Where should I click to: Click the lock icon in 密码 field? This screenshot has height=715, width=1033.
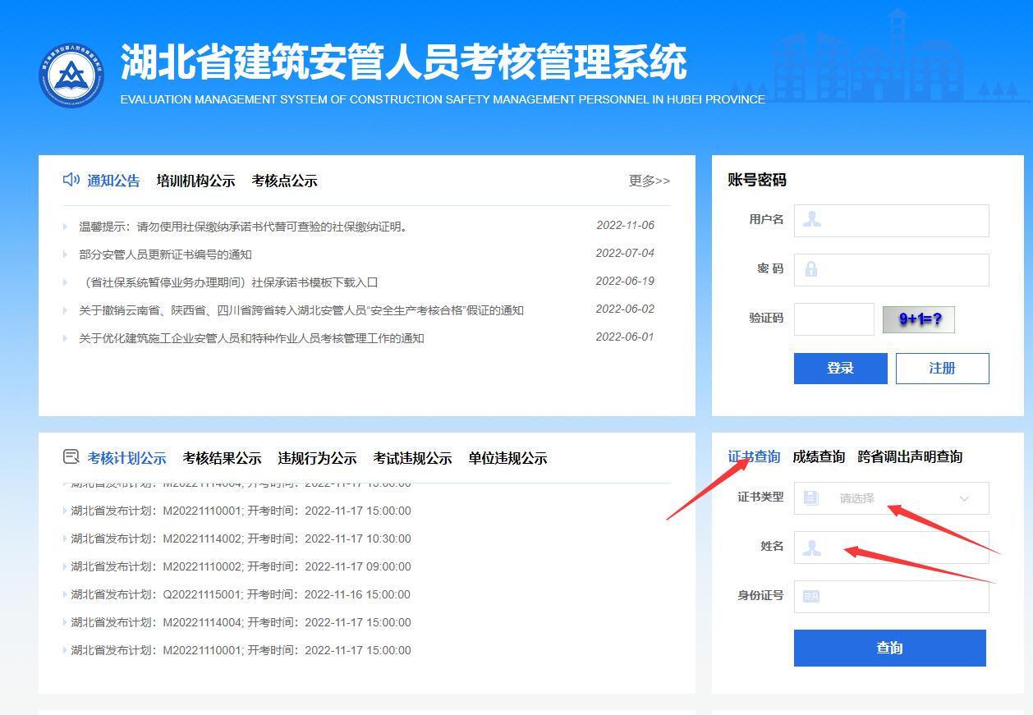click(x=811, y=269)
